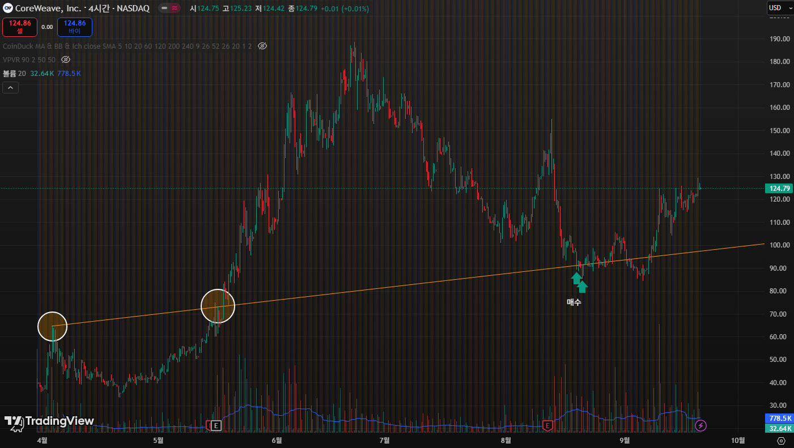
Task: Click the 150.00 price scale label
Action: pos(780,130)
